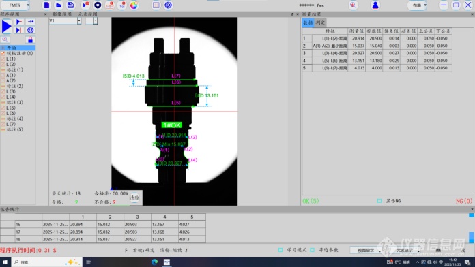Open the tolerance 'Tol' settings icon

pyautogui.click(x=121, y=5)
